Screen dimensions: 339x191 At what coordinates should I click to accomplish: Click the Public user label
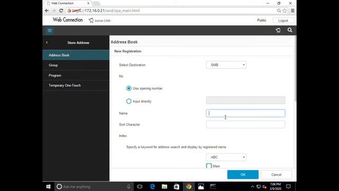coord(261,20)
